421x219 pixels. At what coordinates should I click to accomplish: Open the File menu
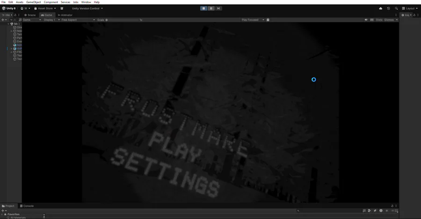[x=3, y=2]
